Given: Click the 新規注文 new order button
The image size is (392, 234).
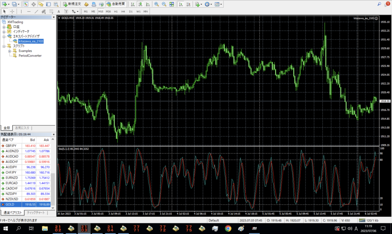Looking at the screenshot, I should click(x=72, y=4).
